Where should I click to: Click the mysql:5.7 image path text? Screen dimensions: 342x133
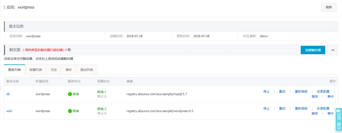pyautogui.click(x=157, y=94)
